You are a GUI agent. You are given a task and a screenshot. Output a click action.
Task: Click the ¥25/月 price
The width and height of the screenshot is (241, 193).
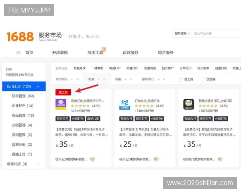(129, 144)
